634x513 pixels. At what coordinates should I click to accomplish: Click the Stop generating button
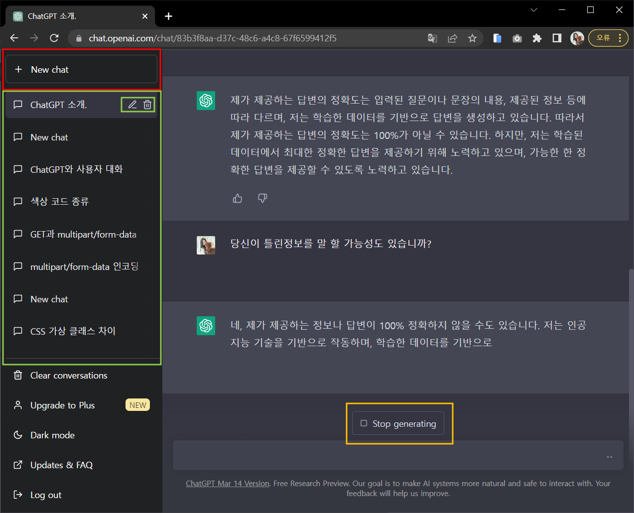pyautogui.click(x=398, y=423)
